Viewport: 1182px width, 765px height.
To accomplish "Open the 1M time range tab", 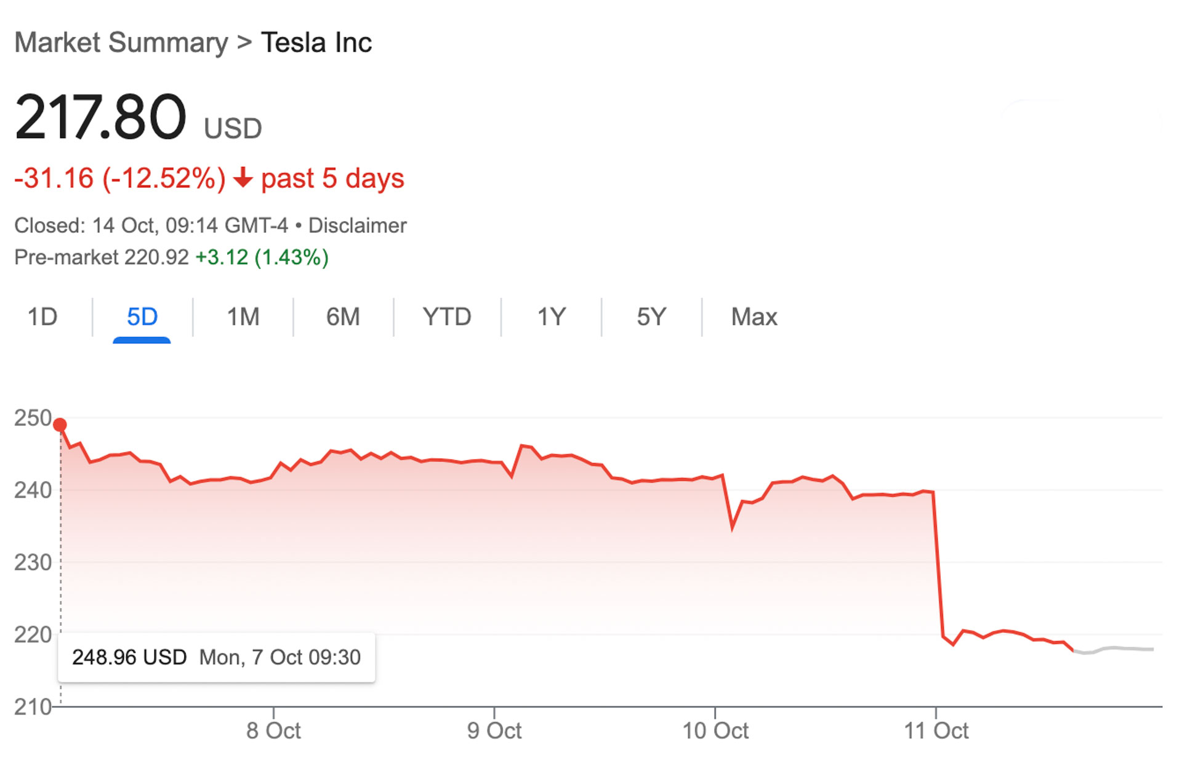I will 243,317.
